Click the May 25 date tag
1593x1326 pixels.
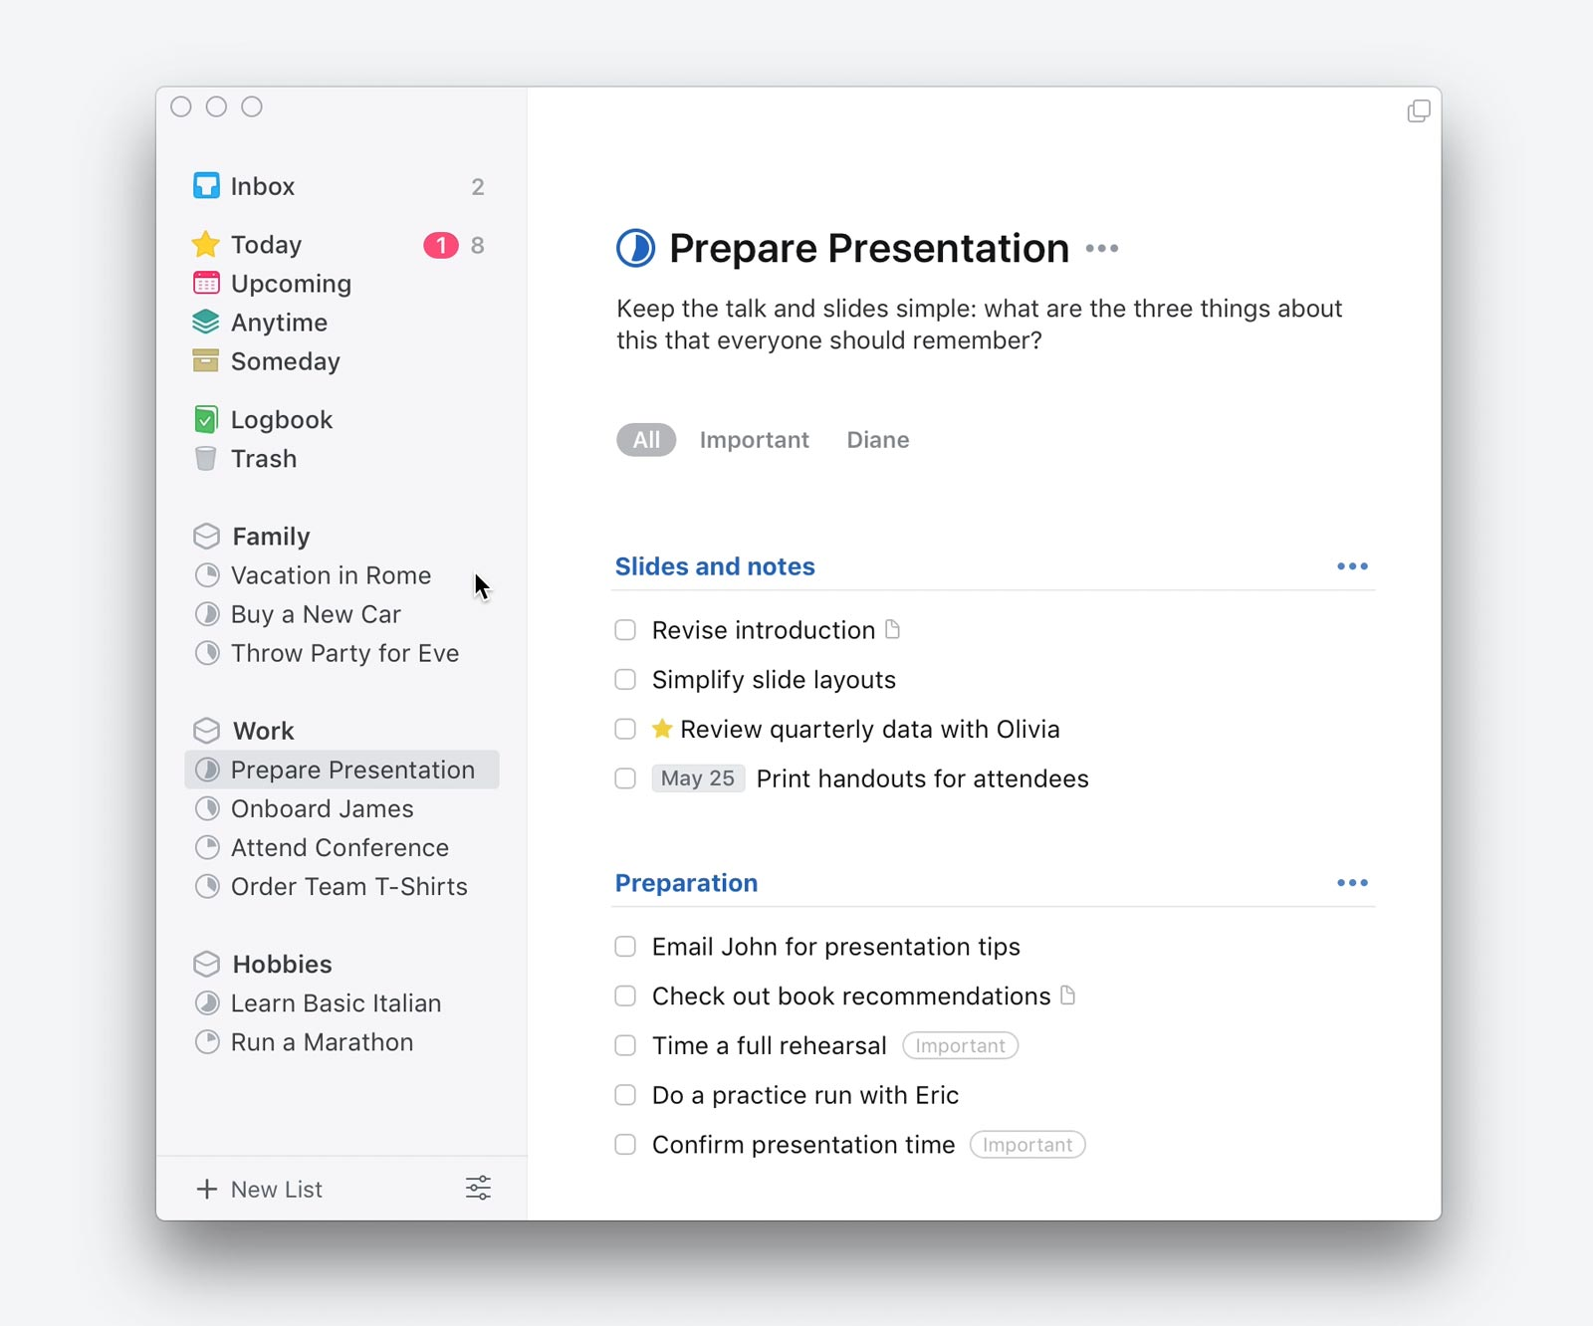pyautogui.click(x=698, y=778)
